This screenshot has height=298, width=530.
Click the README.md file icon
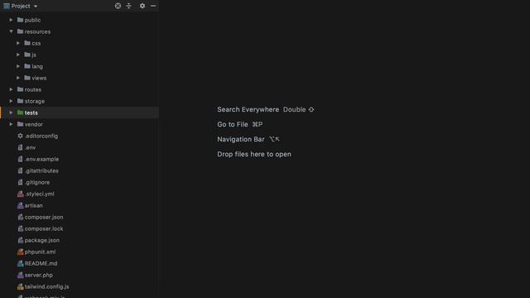pyautogui.click(x=20, y=263)
